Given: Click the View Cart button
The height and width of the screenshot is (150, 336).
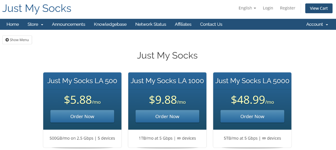Looking at the screenshot, I should (319, 8).
